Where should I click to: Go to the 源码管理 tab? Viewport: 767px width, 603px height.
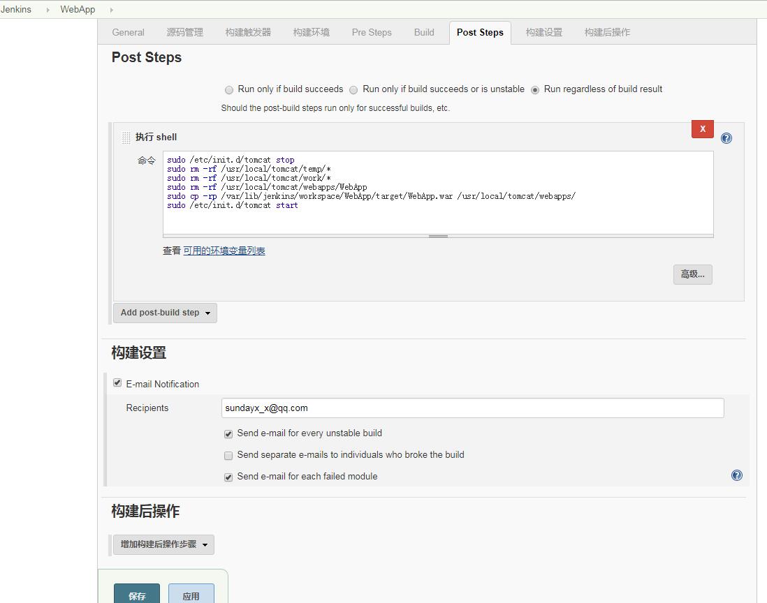[184, 32]
